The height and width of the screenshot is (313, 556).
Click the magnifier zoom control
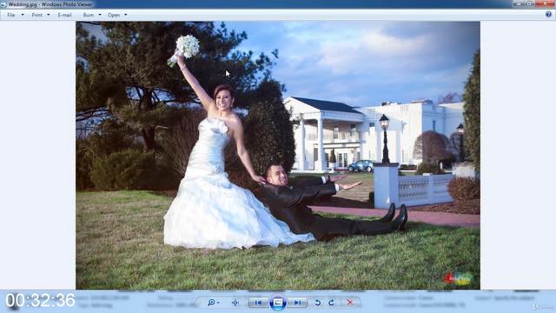[213, 303]
